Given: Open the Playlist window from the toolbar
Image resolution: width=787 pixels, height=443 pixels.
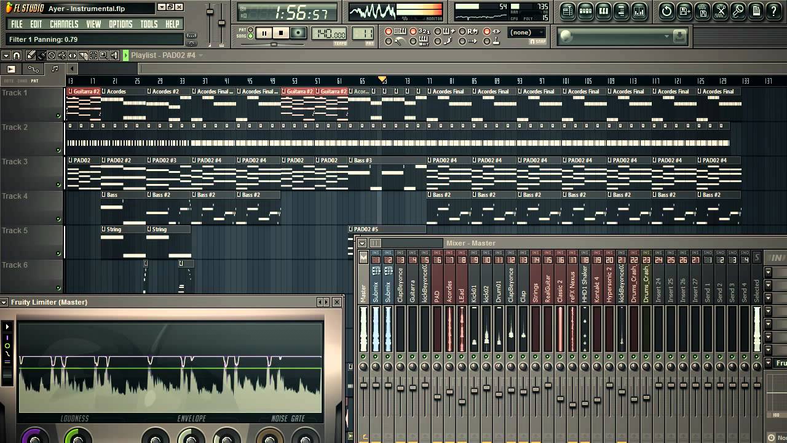Looking at the screenshot, I should click(568, 10).
